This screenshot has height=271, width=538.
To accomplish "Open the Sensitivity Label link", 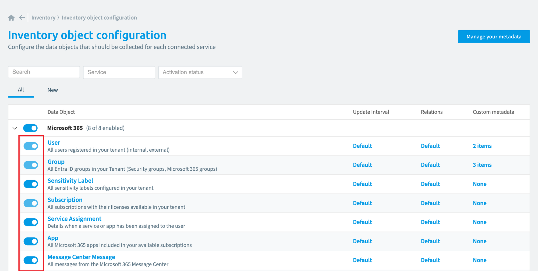I will click(70, 181).
